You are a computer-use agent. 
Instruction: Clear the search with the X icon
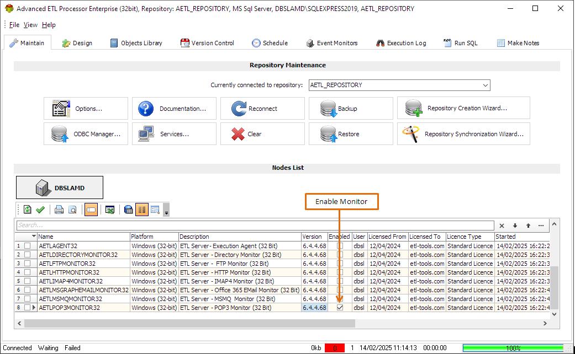tap(502, 226)
